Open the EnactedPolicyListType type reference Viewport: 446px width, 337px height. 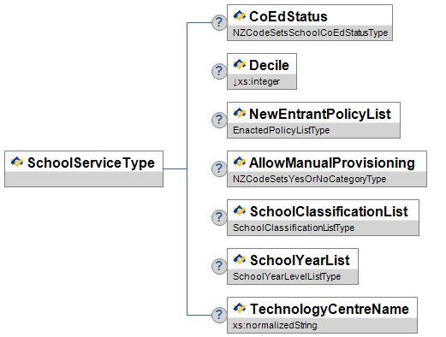pyautogui.click(x=281, y=130)
